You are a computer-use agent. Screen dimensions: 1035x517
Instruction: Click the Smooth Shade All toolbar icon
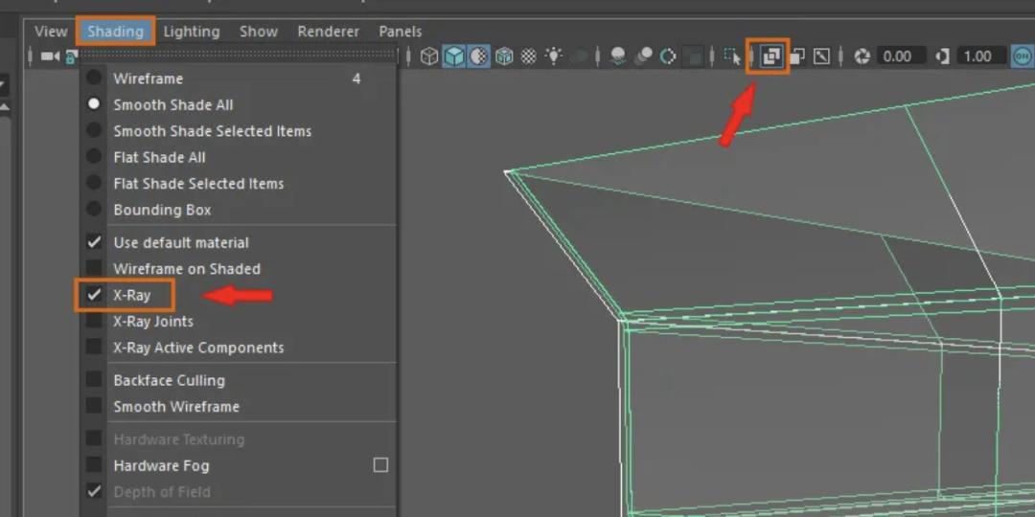pyautogui.click(x=454, y=56)
